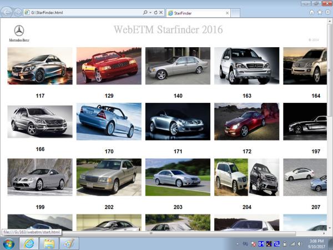
Task: Click the 117 label text
Action: click(x=40, y=96)
